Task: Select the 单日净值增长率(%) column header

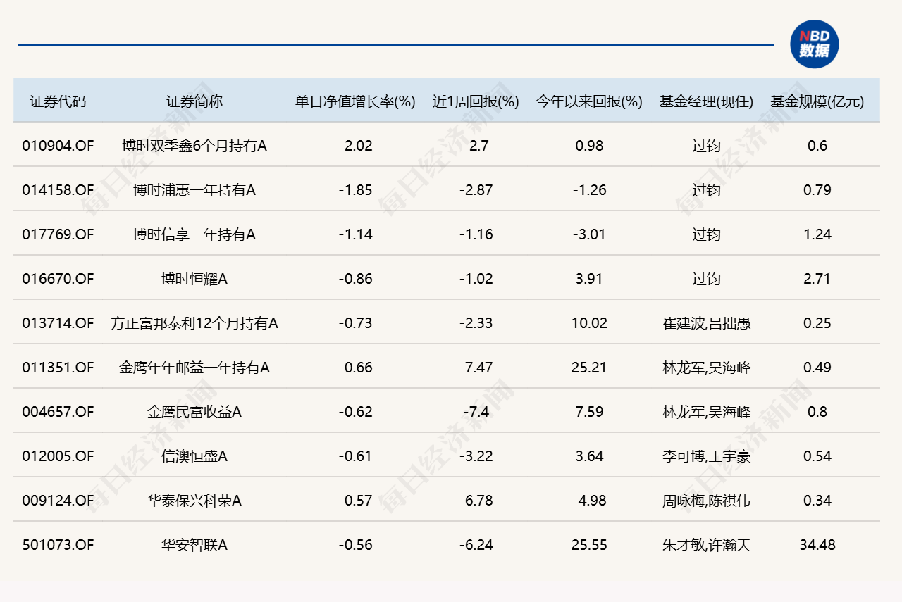Action: 355,101
